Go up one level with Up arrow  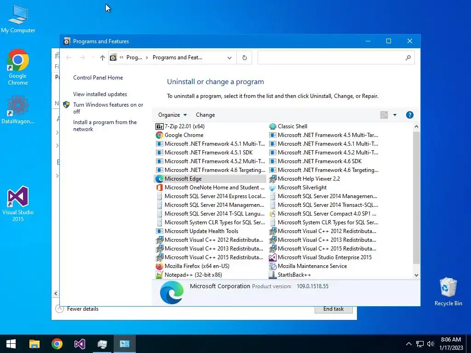pyautogui.click(x=103, y=57)
